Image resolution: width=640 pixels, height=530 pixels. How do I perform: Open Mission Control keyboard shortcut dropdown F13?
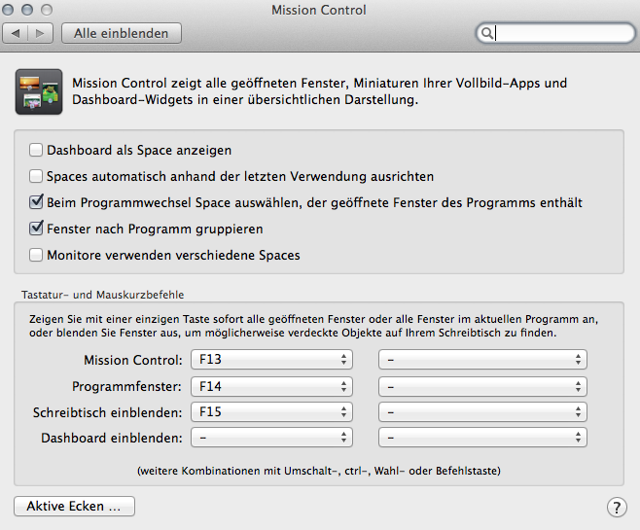(271, 360)
